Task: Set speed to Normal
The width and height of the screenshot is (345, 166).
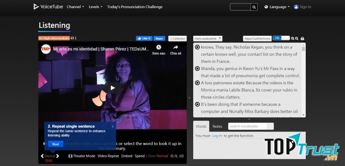Action: 162,156
